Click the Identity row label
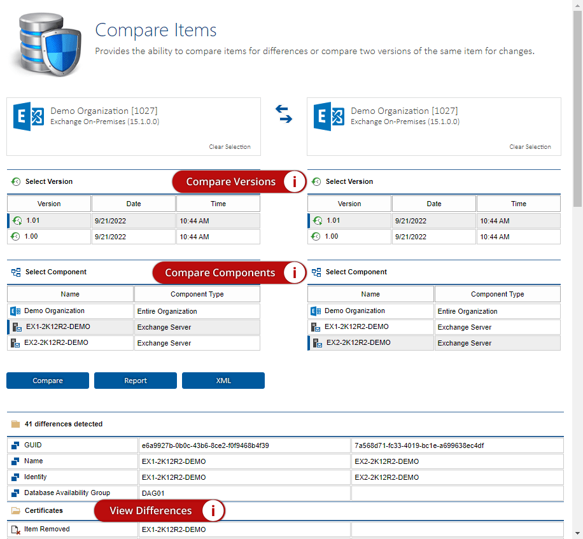Viewport: 583px width, 539px height. [x=35, y=477]
